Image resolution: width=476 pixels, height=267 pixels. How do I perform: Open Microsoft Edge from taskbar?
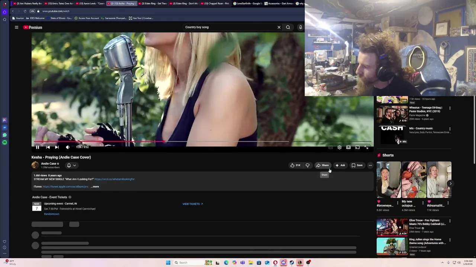pos(226,263)
